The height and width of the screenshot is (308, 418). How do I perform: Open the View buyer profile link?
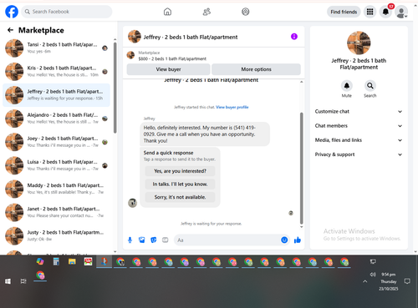(232, 107)
